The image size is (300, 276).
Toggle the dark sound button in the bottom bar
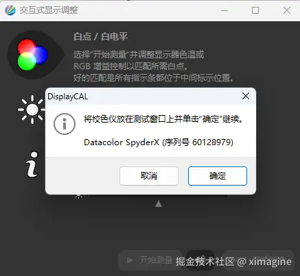(x=200, y=260)
